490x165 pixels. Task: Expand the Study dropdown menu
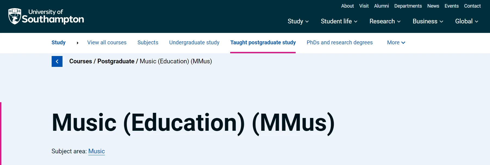click(298, 21)
